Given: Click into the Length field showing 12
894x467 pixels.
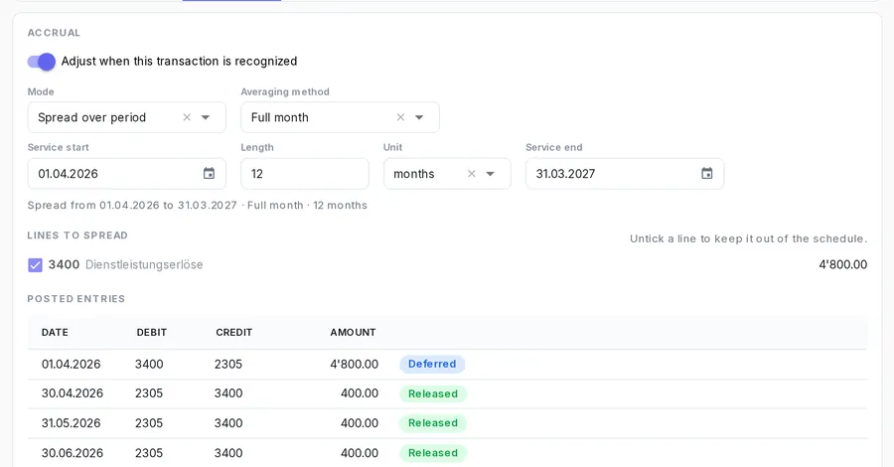Looking at the screenshot, I should point(305,174).
